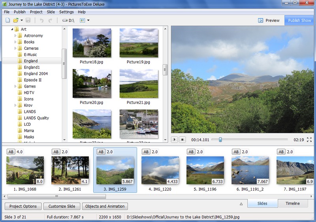This screenshot has height=222, width=316.
Task: Click the AB transition icon on slide 4
Action: pos(146,152)
